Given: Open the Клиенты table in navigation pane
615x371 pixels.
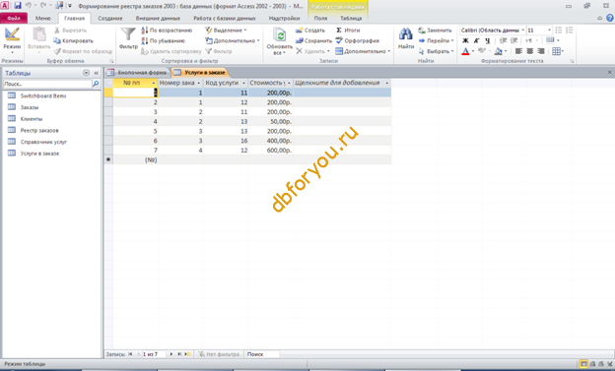Looking at the screenshot, I should click(32, 119).
